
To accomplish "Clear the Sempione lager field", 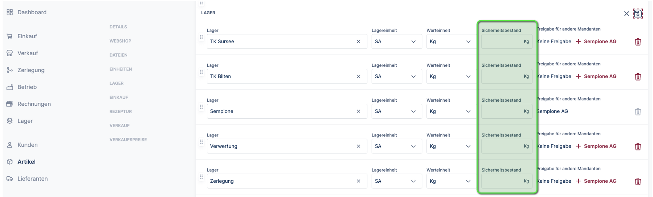I will tap(358, 112).
